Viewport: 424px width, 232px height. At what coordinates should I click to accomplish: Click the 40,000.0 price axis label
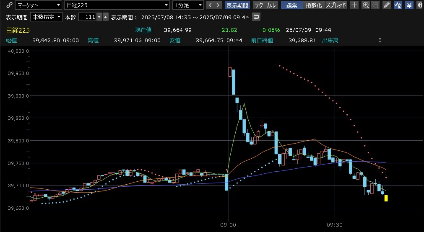[18, 51]
